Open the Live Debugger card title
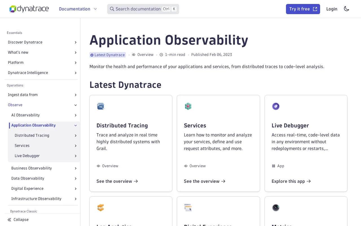361x226 pixels. [x=290, y=125]
